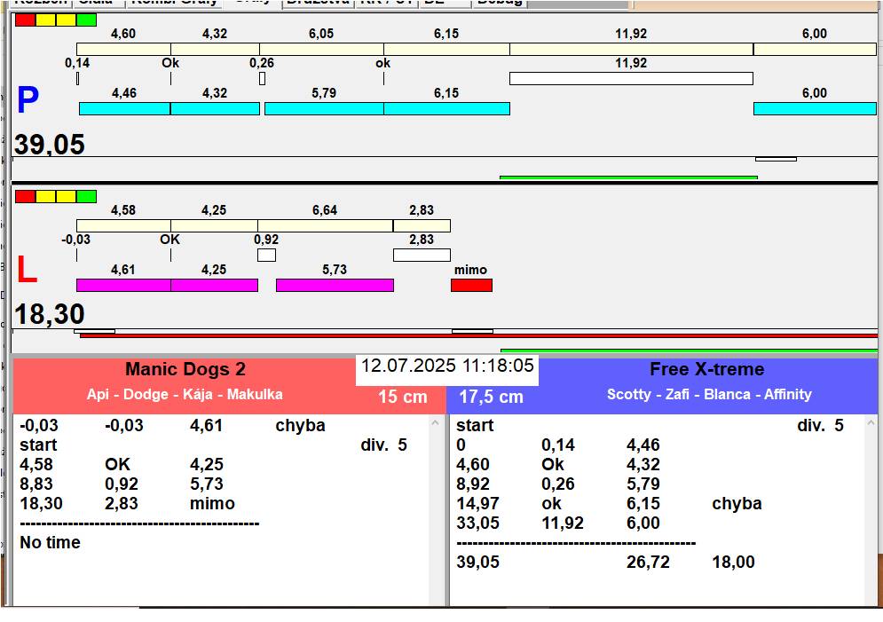This screenshot has width=883, height=622.
Task: Click the green start light in lane L
Action: point(87,196)
